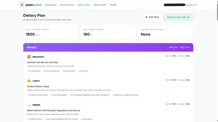Go to the Exercise Plan page
This screenshot has height=122, width=218.
pyautogui.click(x=67, y=5)
